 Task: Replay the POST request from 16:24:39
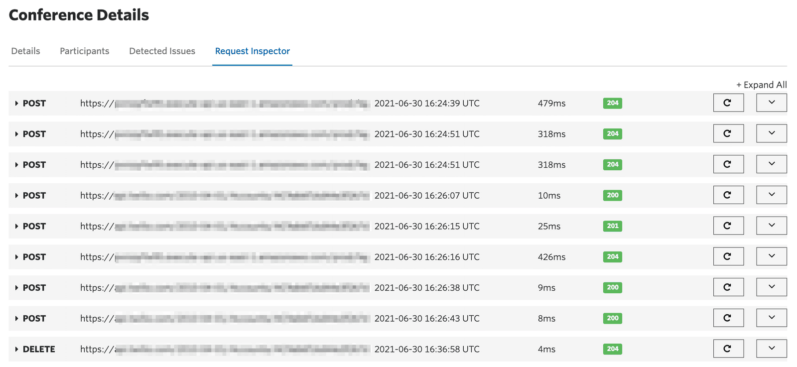(x=728, y=103)
